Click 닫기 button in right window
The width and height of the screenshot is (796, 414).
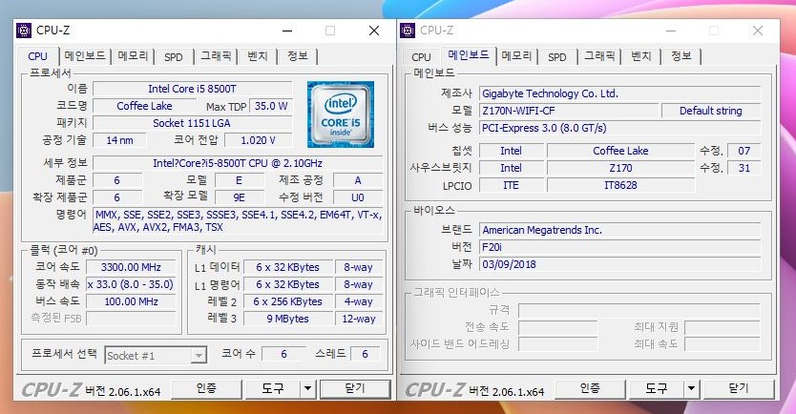(739, 389)
